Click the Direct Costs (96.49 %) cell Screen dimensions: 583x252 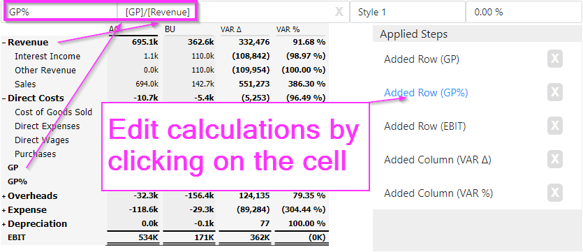(x=306, y=98)
